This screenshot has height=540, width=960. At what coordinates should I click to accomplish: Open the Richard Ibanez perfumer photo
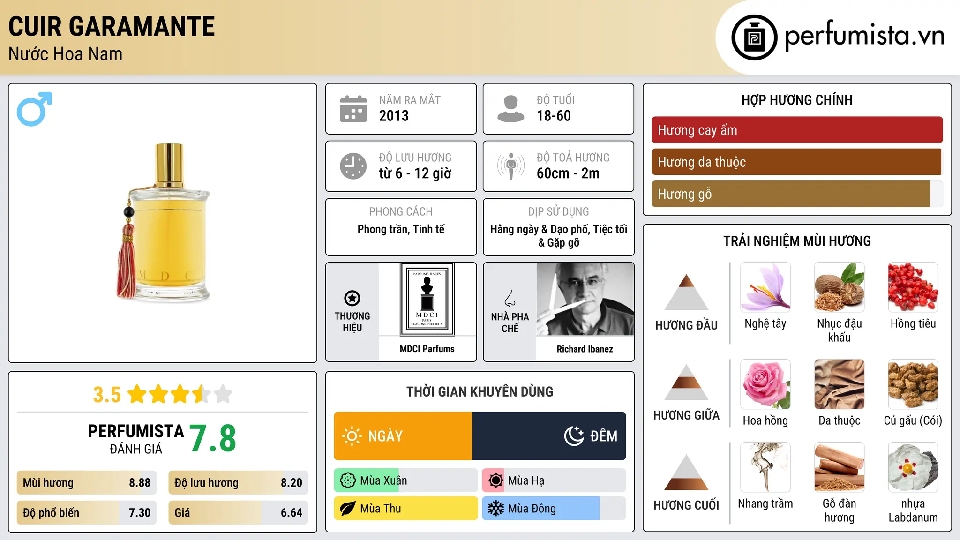[585, 299]
